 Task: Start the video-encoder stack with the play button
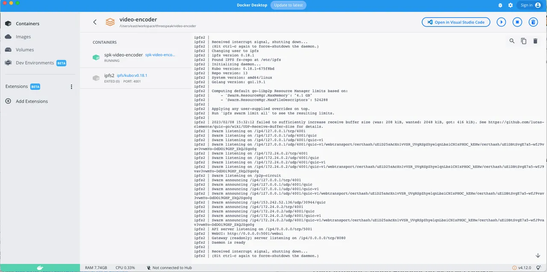pos(501,22)
